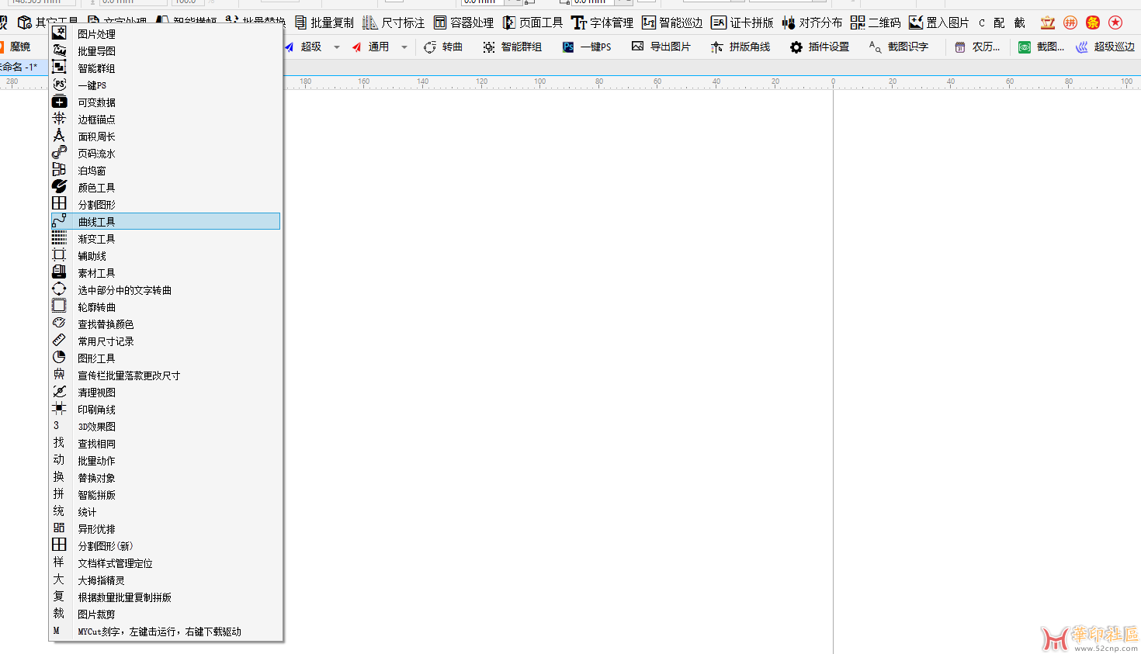Click the 一键PS Photoshop toolbar icon
Screen dimensions: 1141x654
tap(568, 47)
